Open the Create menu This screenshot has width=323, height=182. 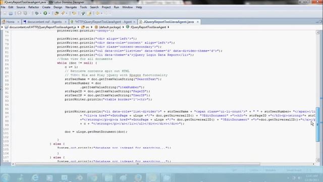tap(46, 7)
